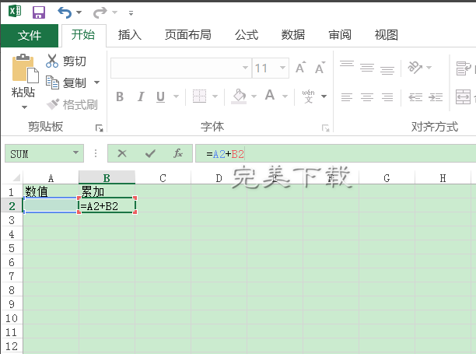The height and width of the screenshot is (354, 476).
Task: Switch to the 插入 tab
Action: tap(130, 35)
